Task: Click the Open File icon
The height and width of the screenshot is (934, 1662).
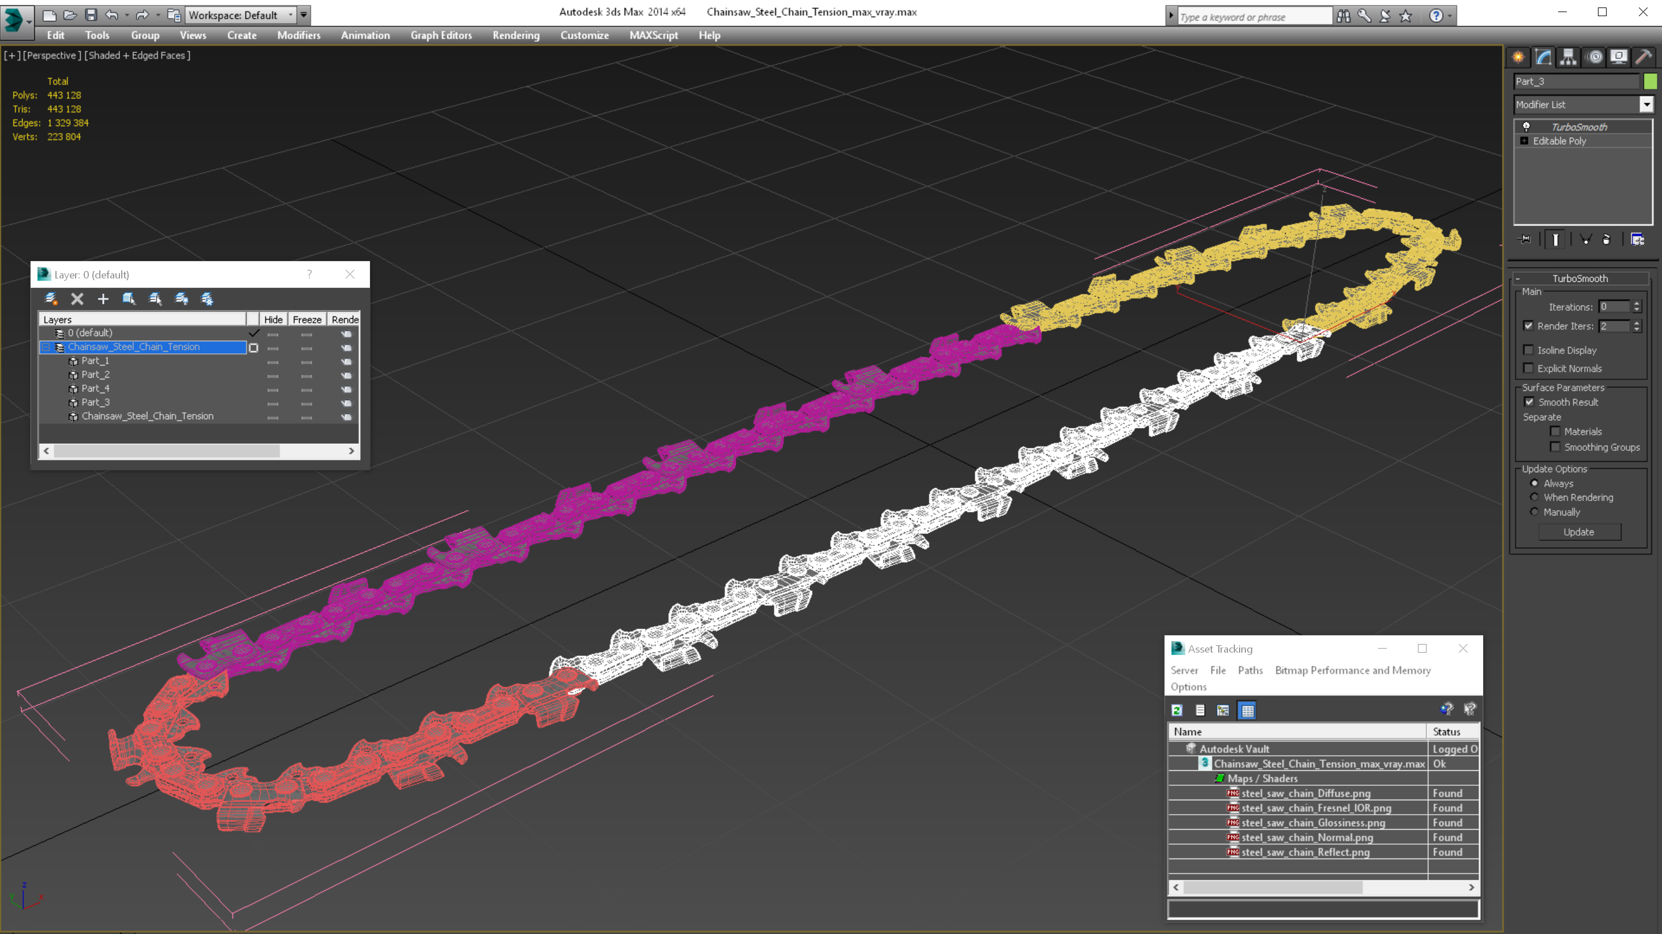Action: 70,15
